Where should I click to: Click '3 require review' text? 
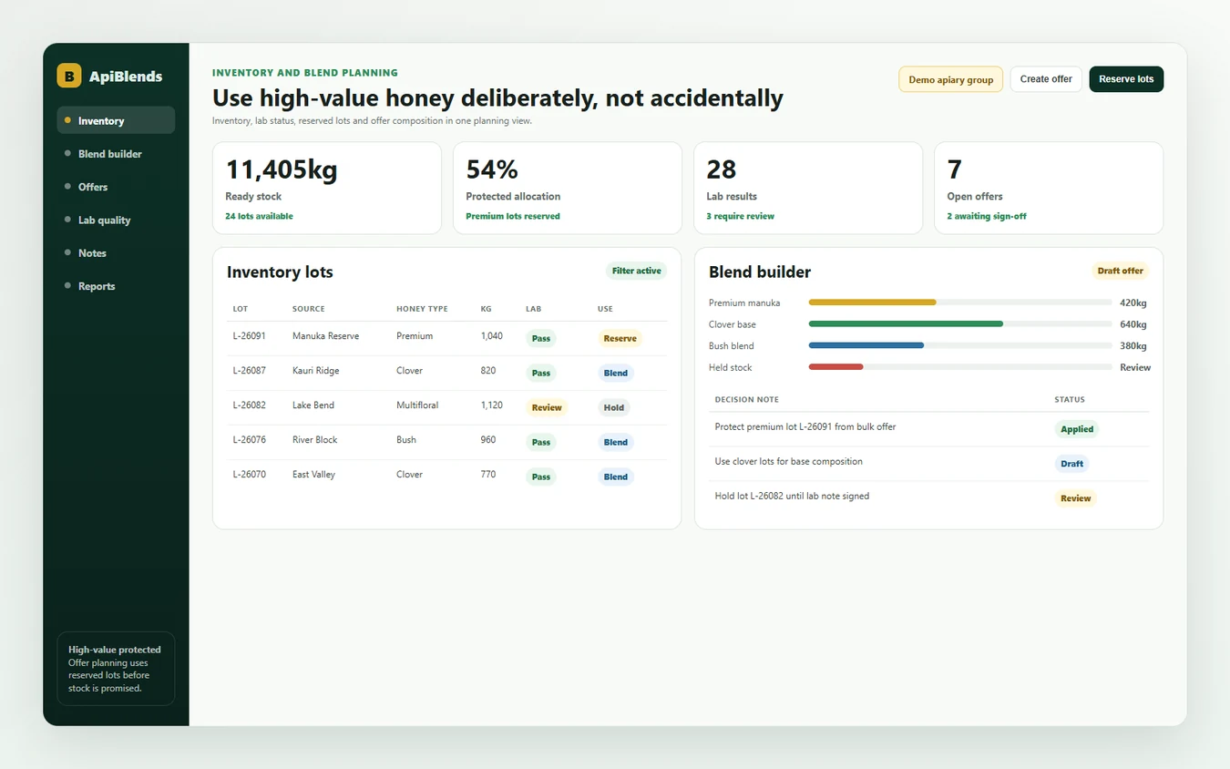point(741,216)
